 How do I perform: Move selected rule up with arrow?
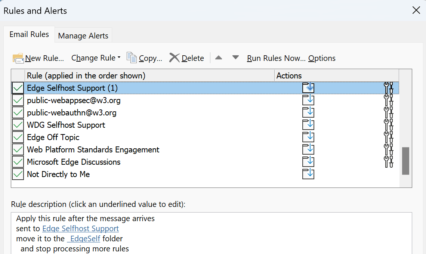(219, 58)
